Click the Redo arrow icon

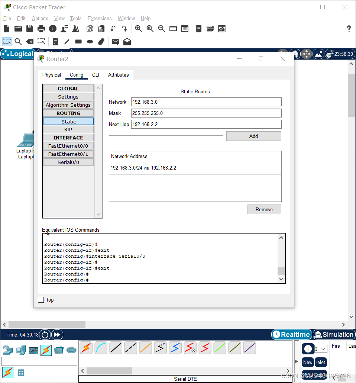(124, 29)
